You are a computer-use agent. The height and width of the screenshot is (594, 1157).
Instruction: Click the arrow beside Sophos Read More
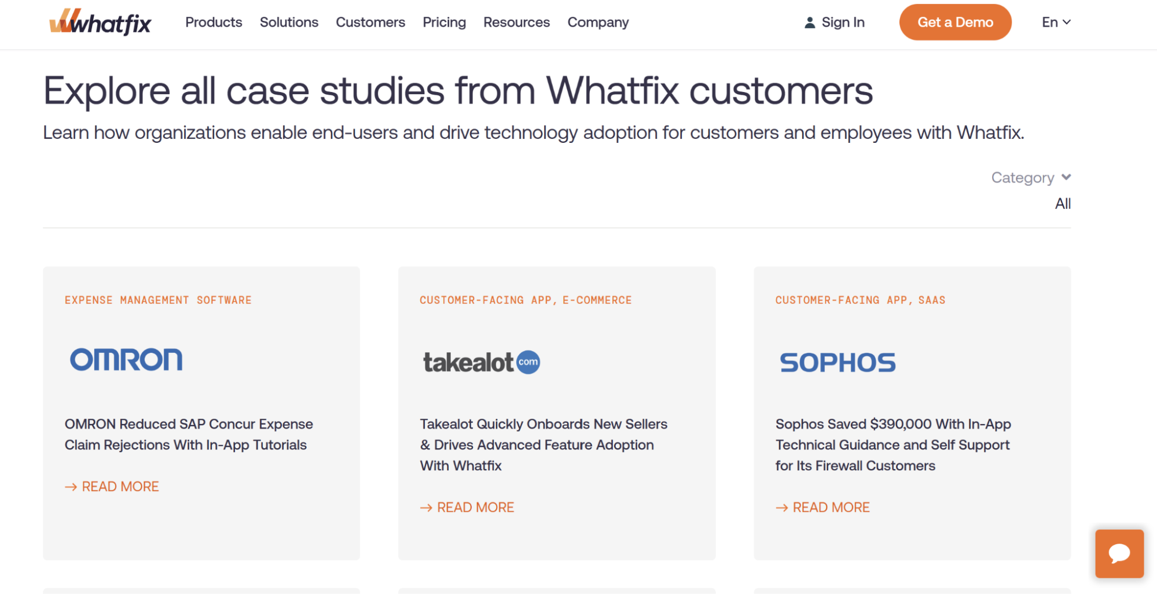click(781, 508)
